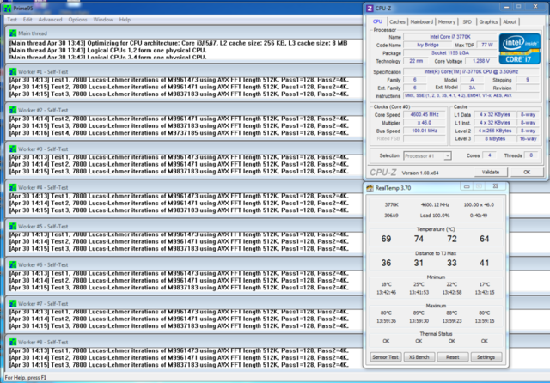550x383 pixels.
Task: Click the core temperature reading 69
Action: 386,239
